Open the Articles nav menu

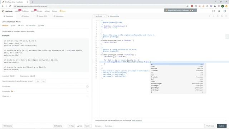click(47, 11)
